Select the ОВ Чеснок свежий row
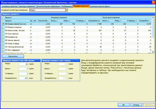Screen dimensions: 156x109 point(14,40)
